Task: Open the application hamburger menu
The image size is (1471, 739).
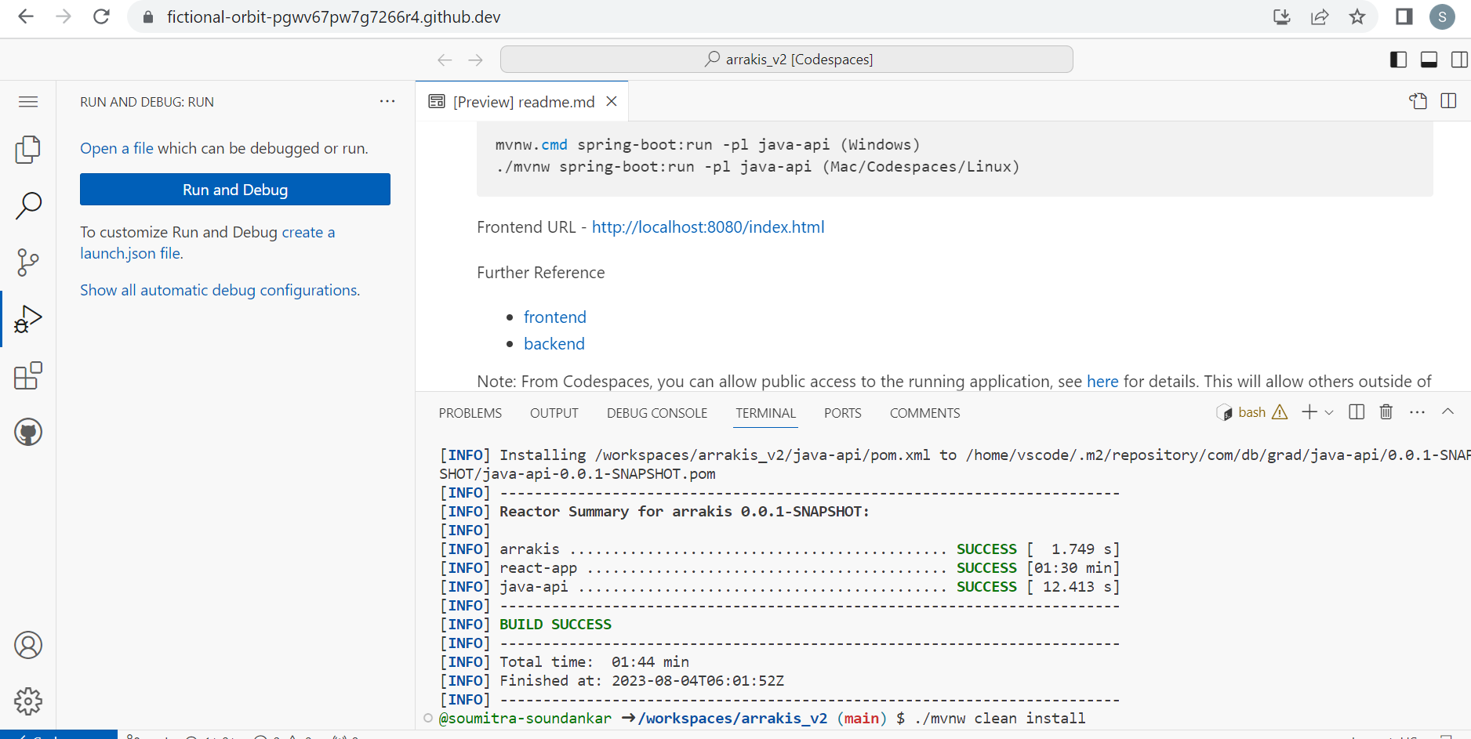Action: (x=28, y=101)
